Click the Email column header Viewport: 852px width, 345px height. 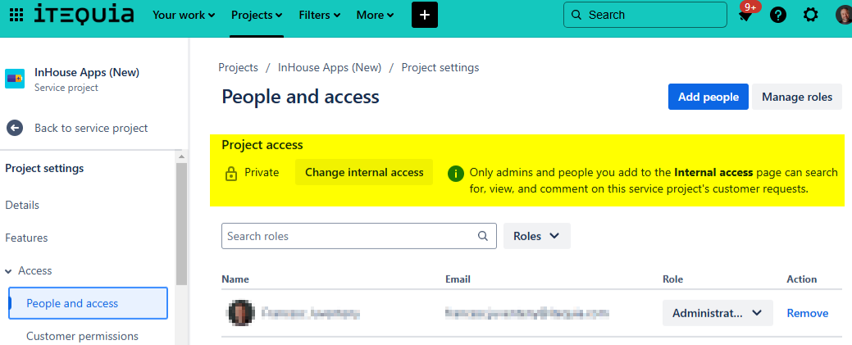point(458,279)
